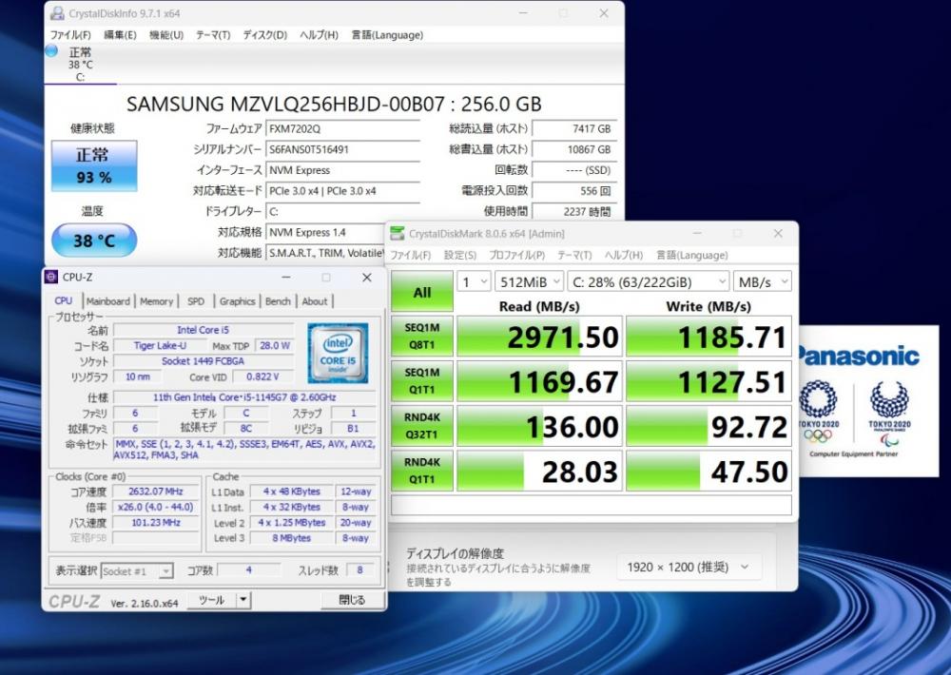Open the MB/s unit dropdown
The height and width of the screenshot is (675, 951).
tap(762, 282)
